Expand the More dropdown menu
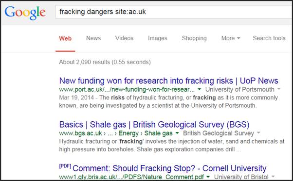 click(x=231, y=38)
